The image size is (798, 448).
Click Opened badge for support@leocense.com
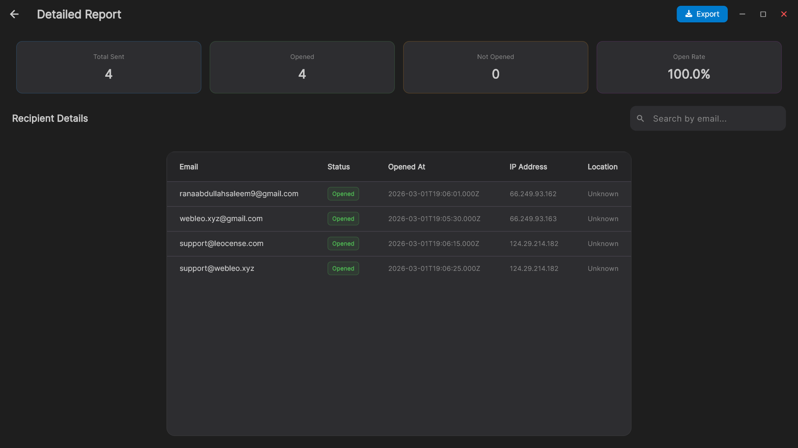[343, 243]
